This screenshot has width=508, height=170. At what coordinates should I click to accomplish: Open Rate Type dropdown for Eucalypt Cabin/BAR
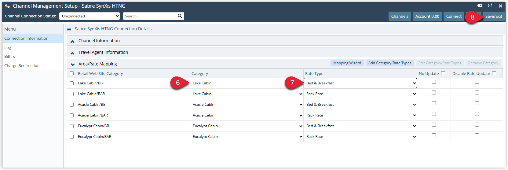pos(360,137)
